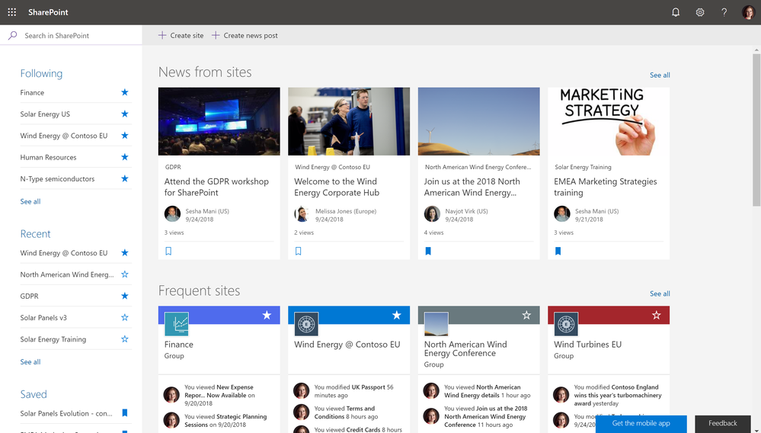Open EMEA Marketing Strategies training article
Screen dimensions: 761x433
605,187
